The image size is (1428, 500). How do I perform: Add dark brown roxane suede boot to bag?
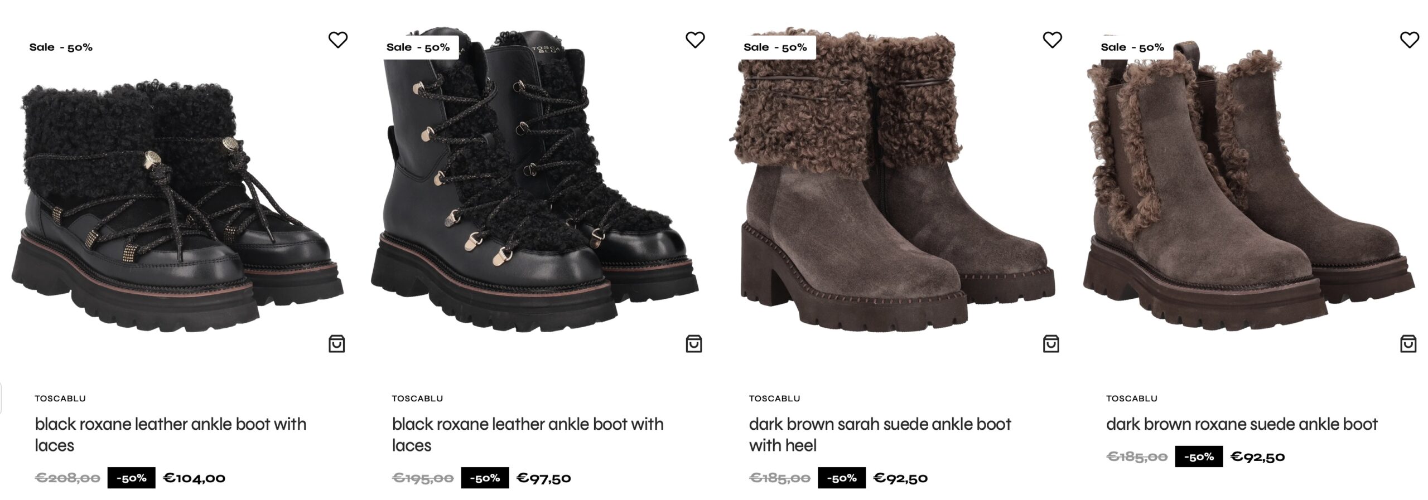click(1408, 344)
